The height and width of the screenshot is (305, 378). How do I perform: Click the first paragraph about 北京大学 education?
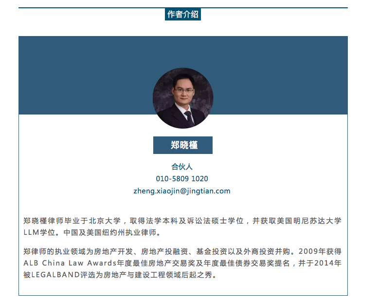182,227
